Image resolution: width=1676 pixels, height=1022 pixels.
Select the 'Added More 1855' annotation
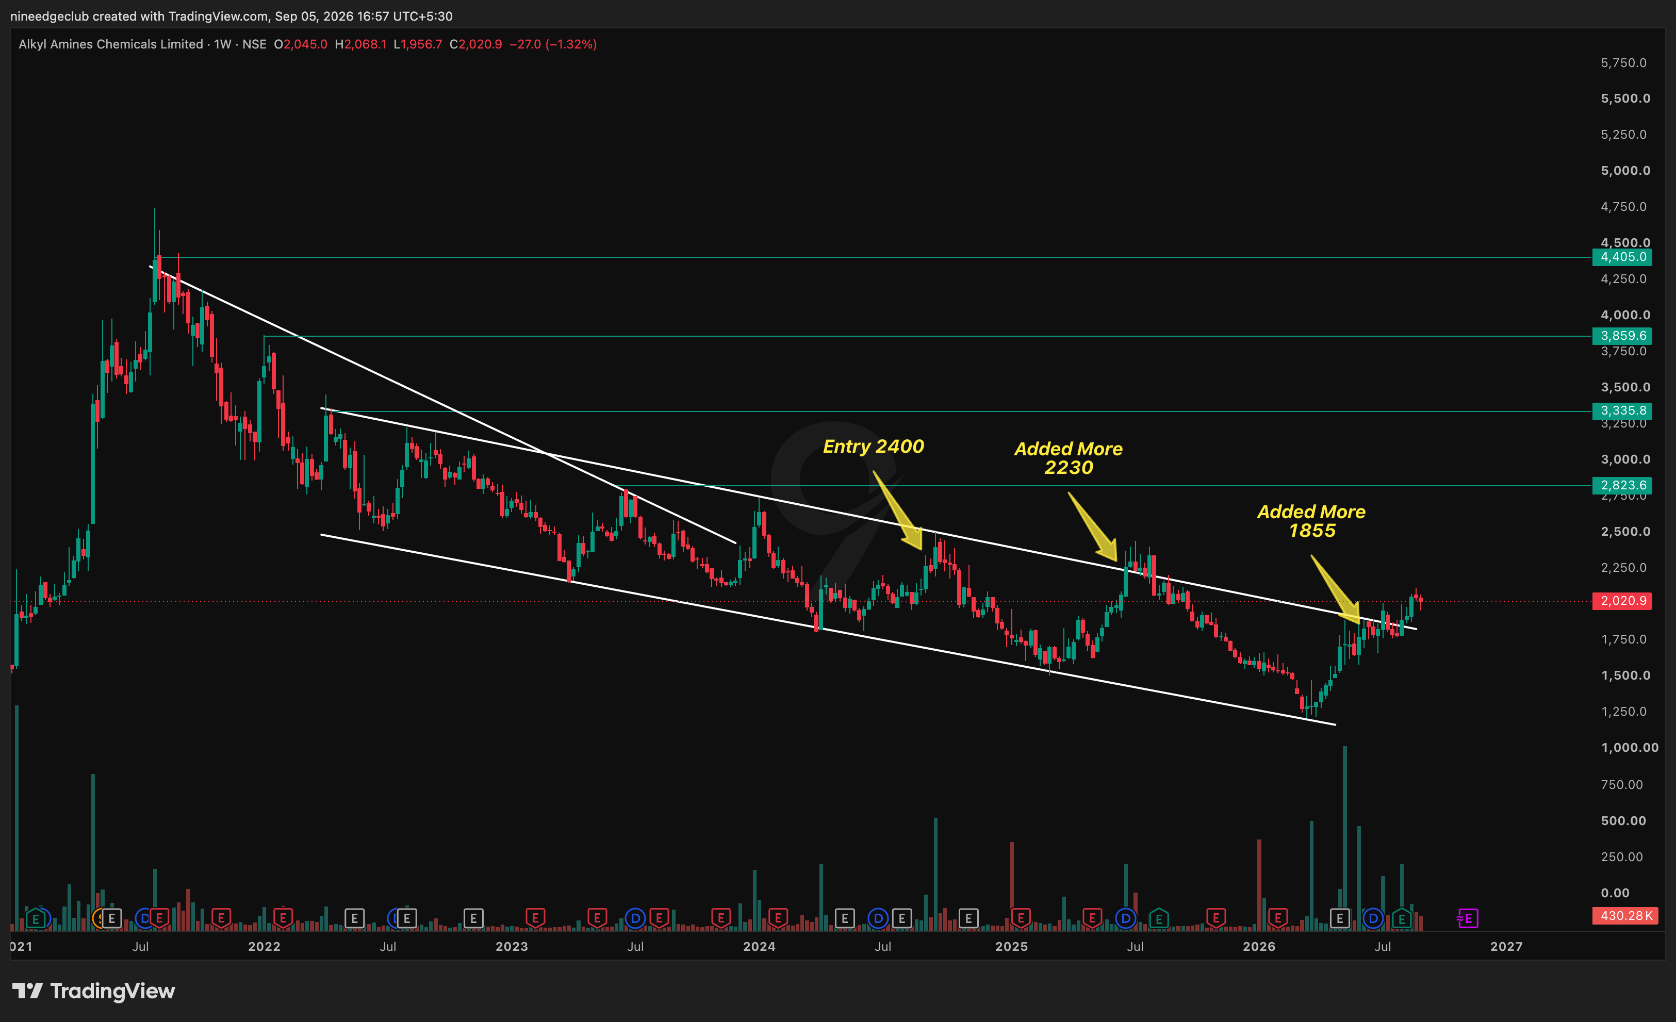tap(1311, 521)
